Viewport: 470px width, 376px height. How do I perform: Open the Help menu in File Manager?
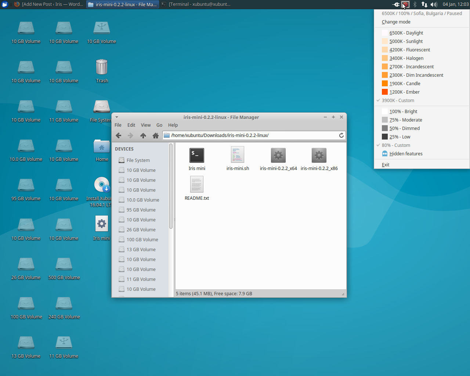click(x=173, y=125)
